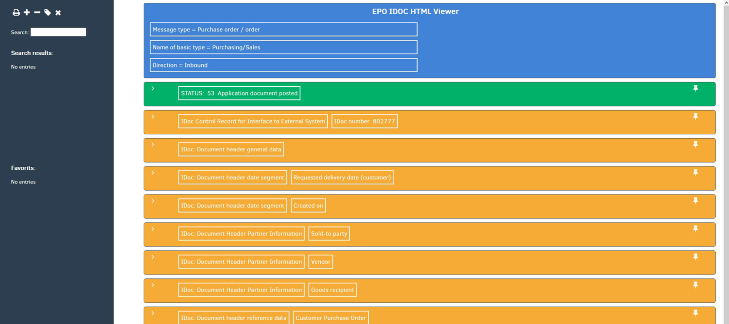This screenshot has height=324, width=729.
Task: Click the X icon to clear the view
Action: pos(58,12)
